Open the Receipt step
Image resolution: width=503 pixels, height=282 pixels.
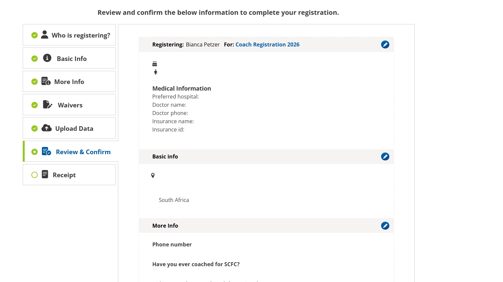pyautogui.click(x=64, y=175)
